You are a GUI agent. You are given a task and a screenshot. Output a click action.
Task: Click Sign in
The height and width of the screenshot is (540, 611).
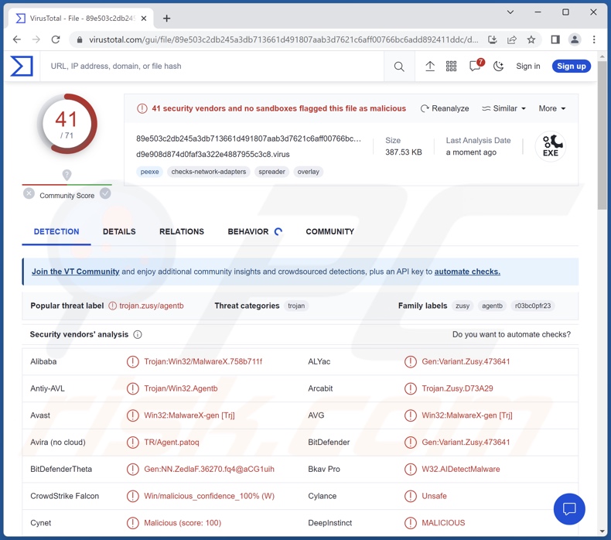[528, 67]
